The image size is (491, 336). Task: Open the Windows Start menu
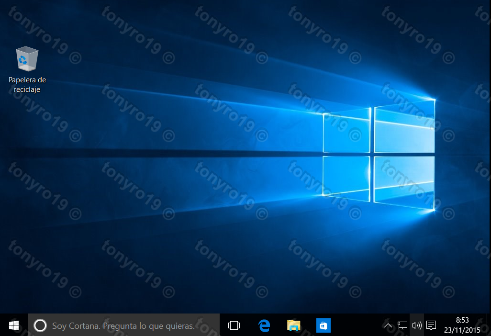[14, 325]
